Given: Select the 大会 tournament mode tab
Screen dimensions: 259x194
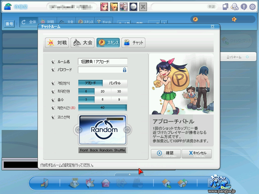Looking at the screenshot, I should (83, 43).
